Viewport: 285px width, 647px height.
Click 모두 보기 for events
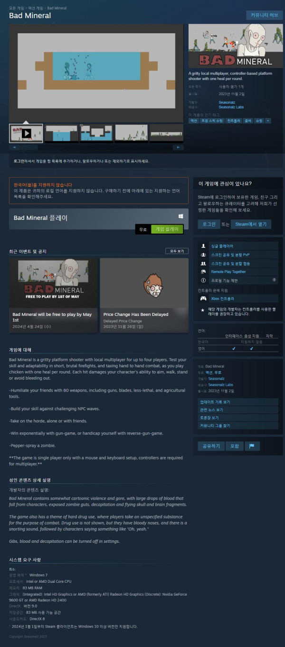pyautogui.click(x=177, y=251)
